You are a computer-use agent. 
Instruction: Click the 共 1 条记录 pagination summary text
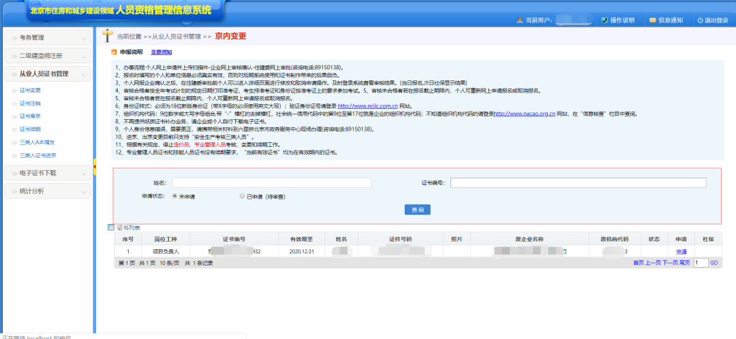coord(199,263)
